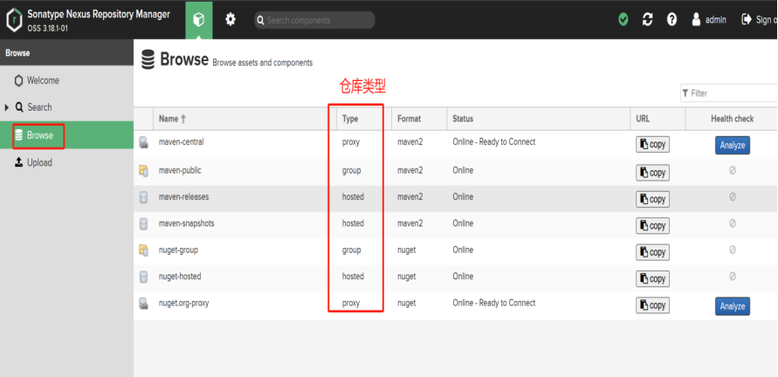The image size is (778, 377).
Task: Open the maven-snapshots repository
Action: [x=187, y=223]
